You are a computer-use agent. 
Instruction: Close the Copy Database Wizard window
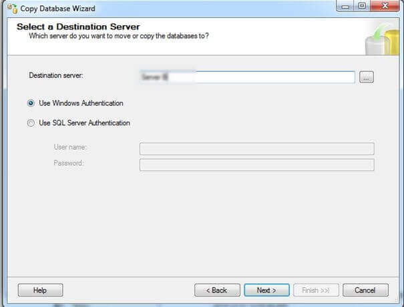pyautogui.click(x=385, y=7)
